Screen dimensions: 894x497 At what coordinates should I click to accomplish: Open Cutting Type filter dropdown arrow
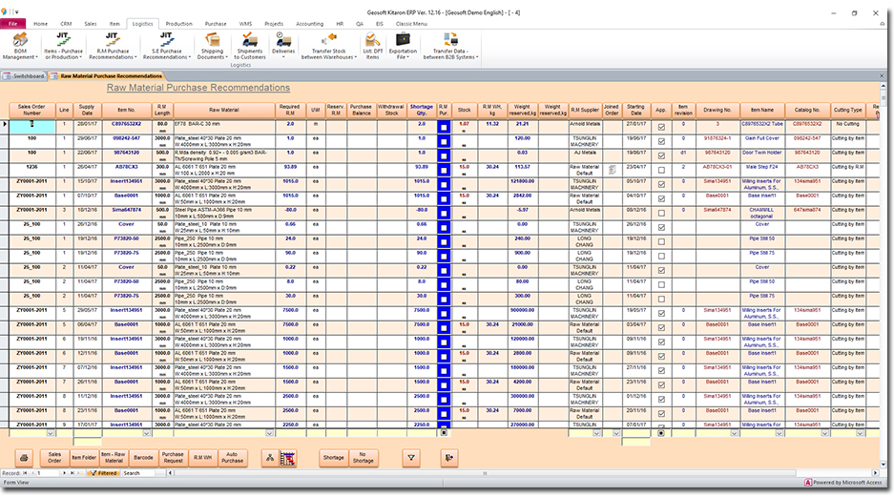(x=860, y=433)
